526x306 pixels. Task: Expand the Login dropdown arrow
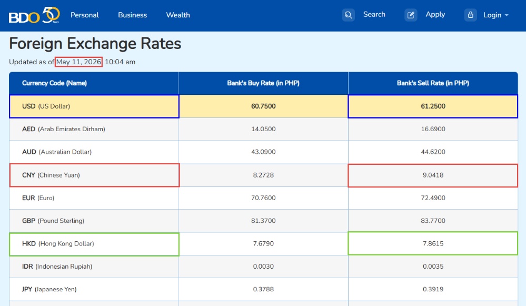pos(507,15)
